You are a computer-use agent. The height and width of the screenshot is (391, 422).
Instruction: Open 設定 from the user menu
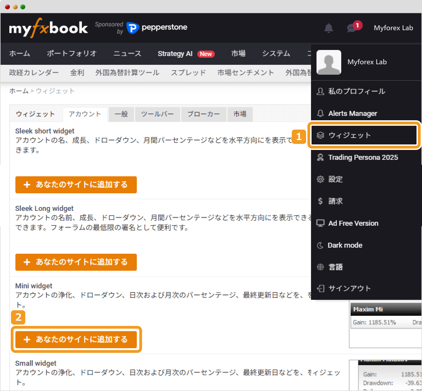pos(367,179)
